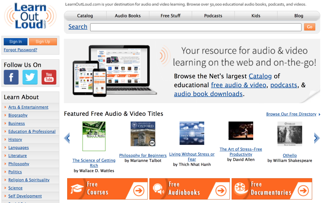324x203 pixels.
Task: Open the Catalog tab in navigation bar
Action: [x=85, y=16]
